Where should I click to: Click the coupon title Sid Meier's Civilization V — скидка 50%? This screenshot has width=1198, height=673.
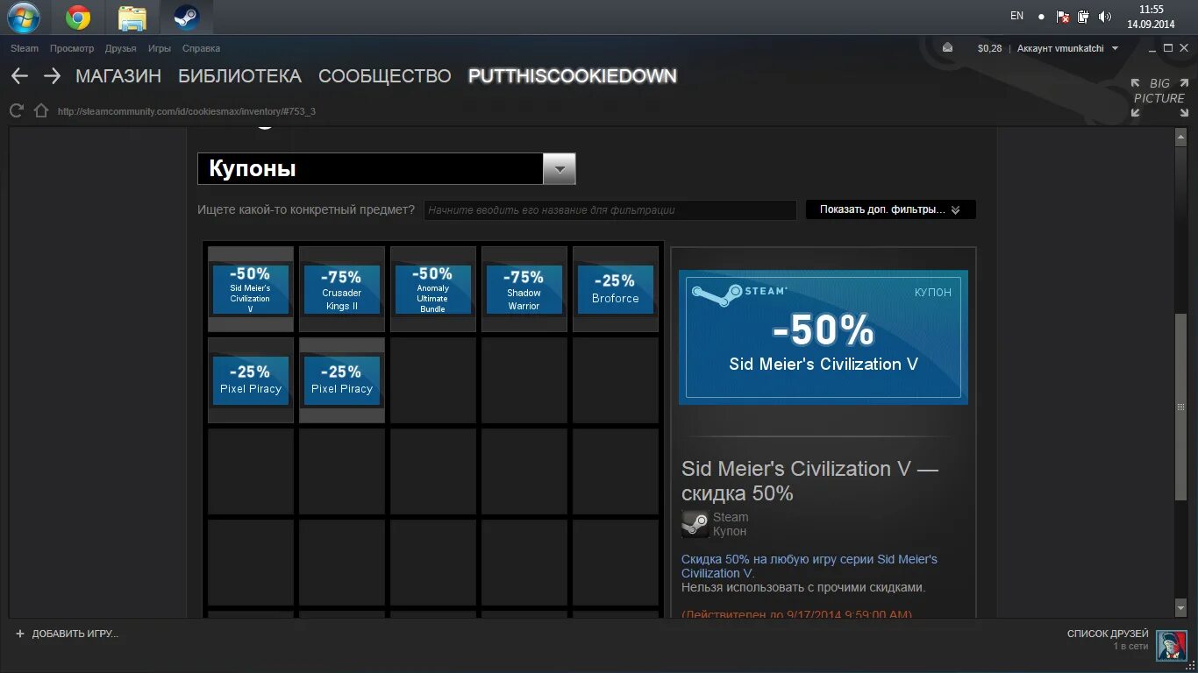pyautogui.click(x=809, y=481)
